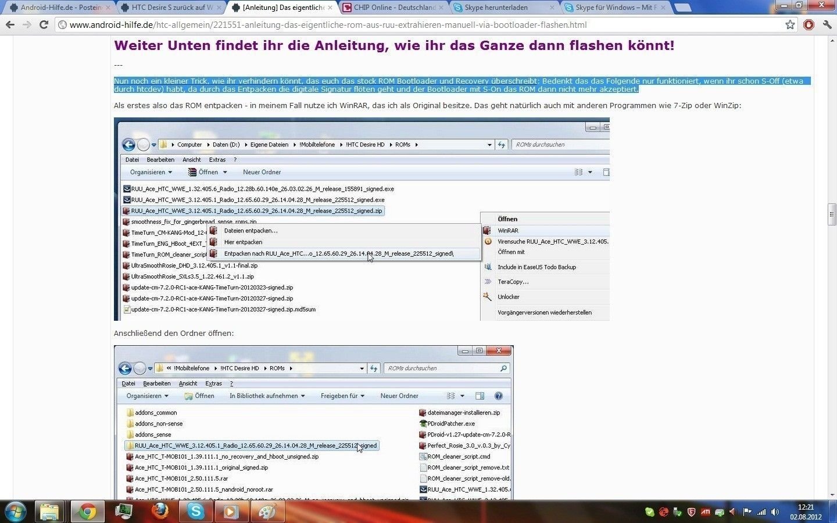The image size is (837, 523).
Task: Click 'Bearbeiten' menu in first Explorer screenshot
Action: click(160, 160)
